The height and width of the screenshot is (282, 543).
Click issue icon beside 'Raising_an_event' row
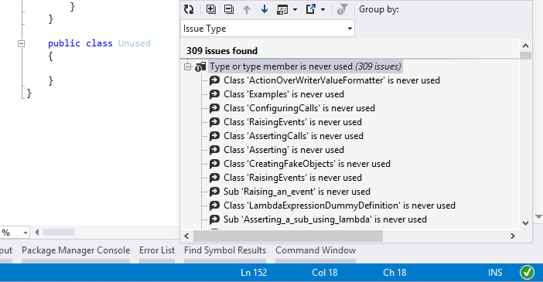click(x=215, y=192)
